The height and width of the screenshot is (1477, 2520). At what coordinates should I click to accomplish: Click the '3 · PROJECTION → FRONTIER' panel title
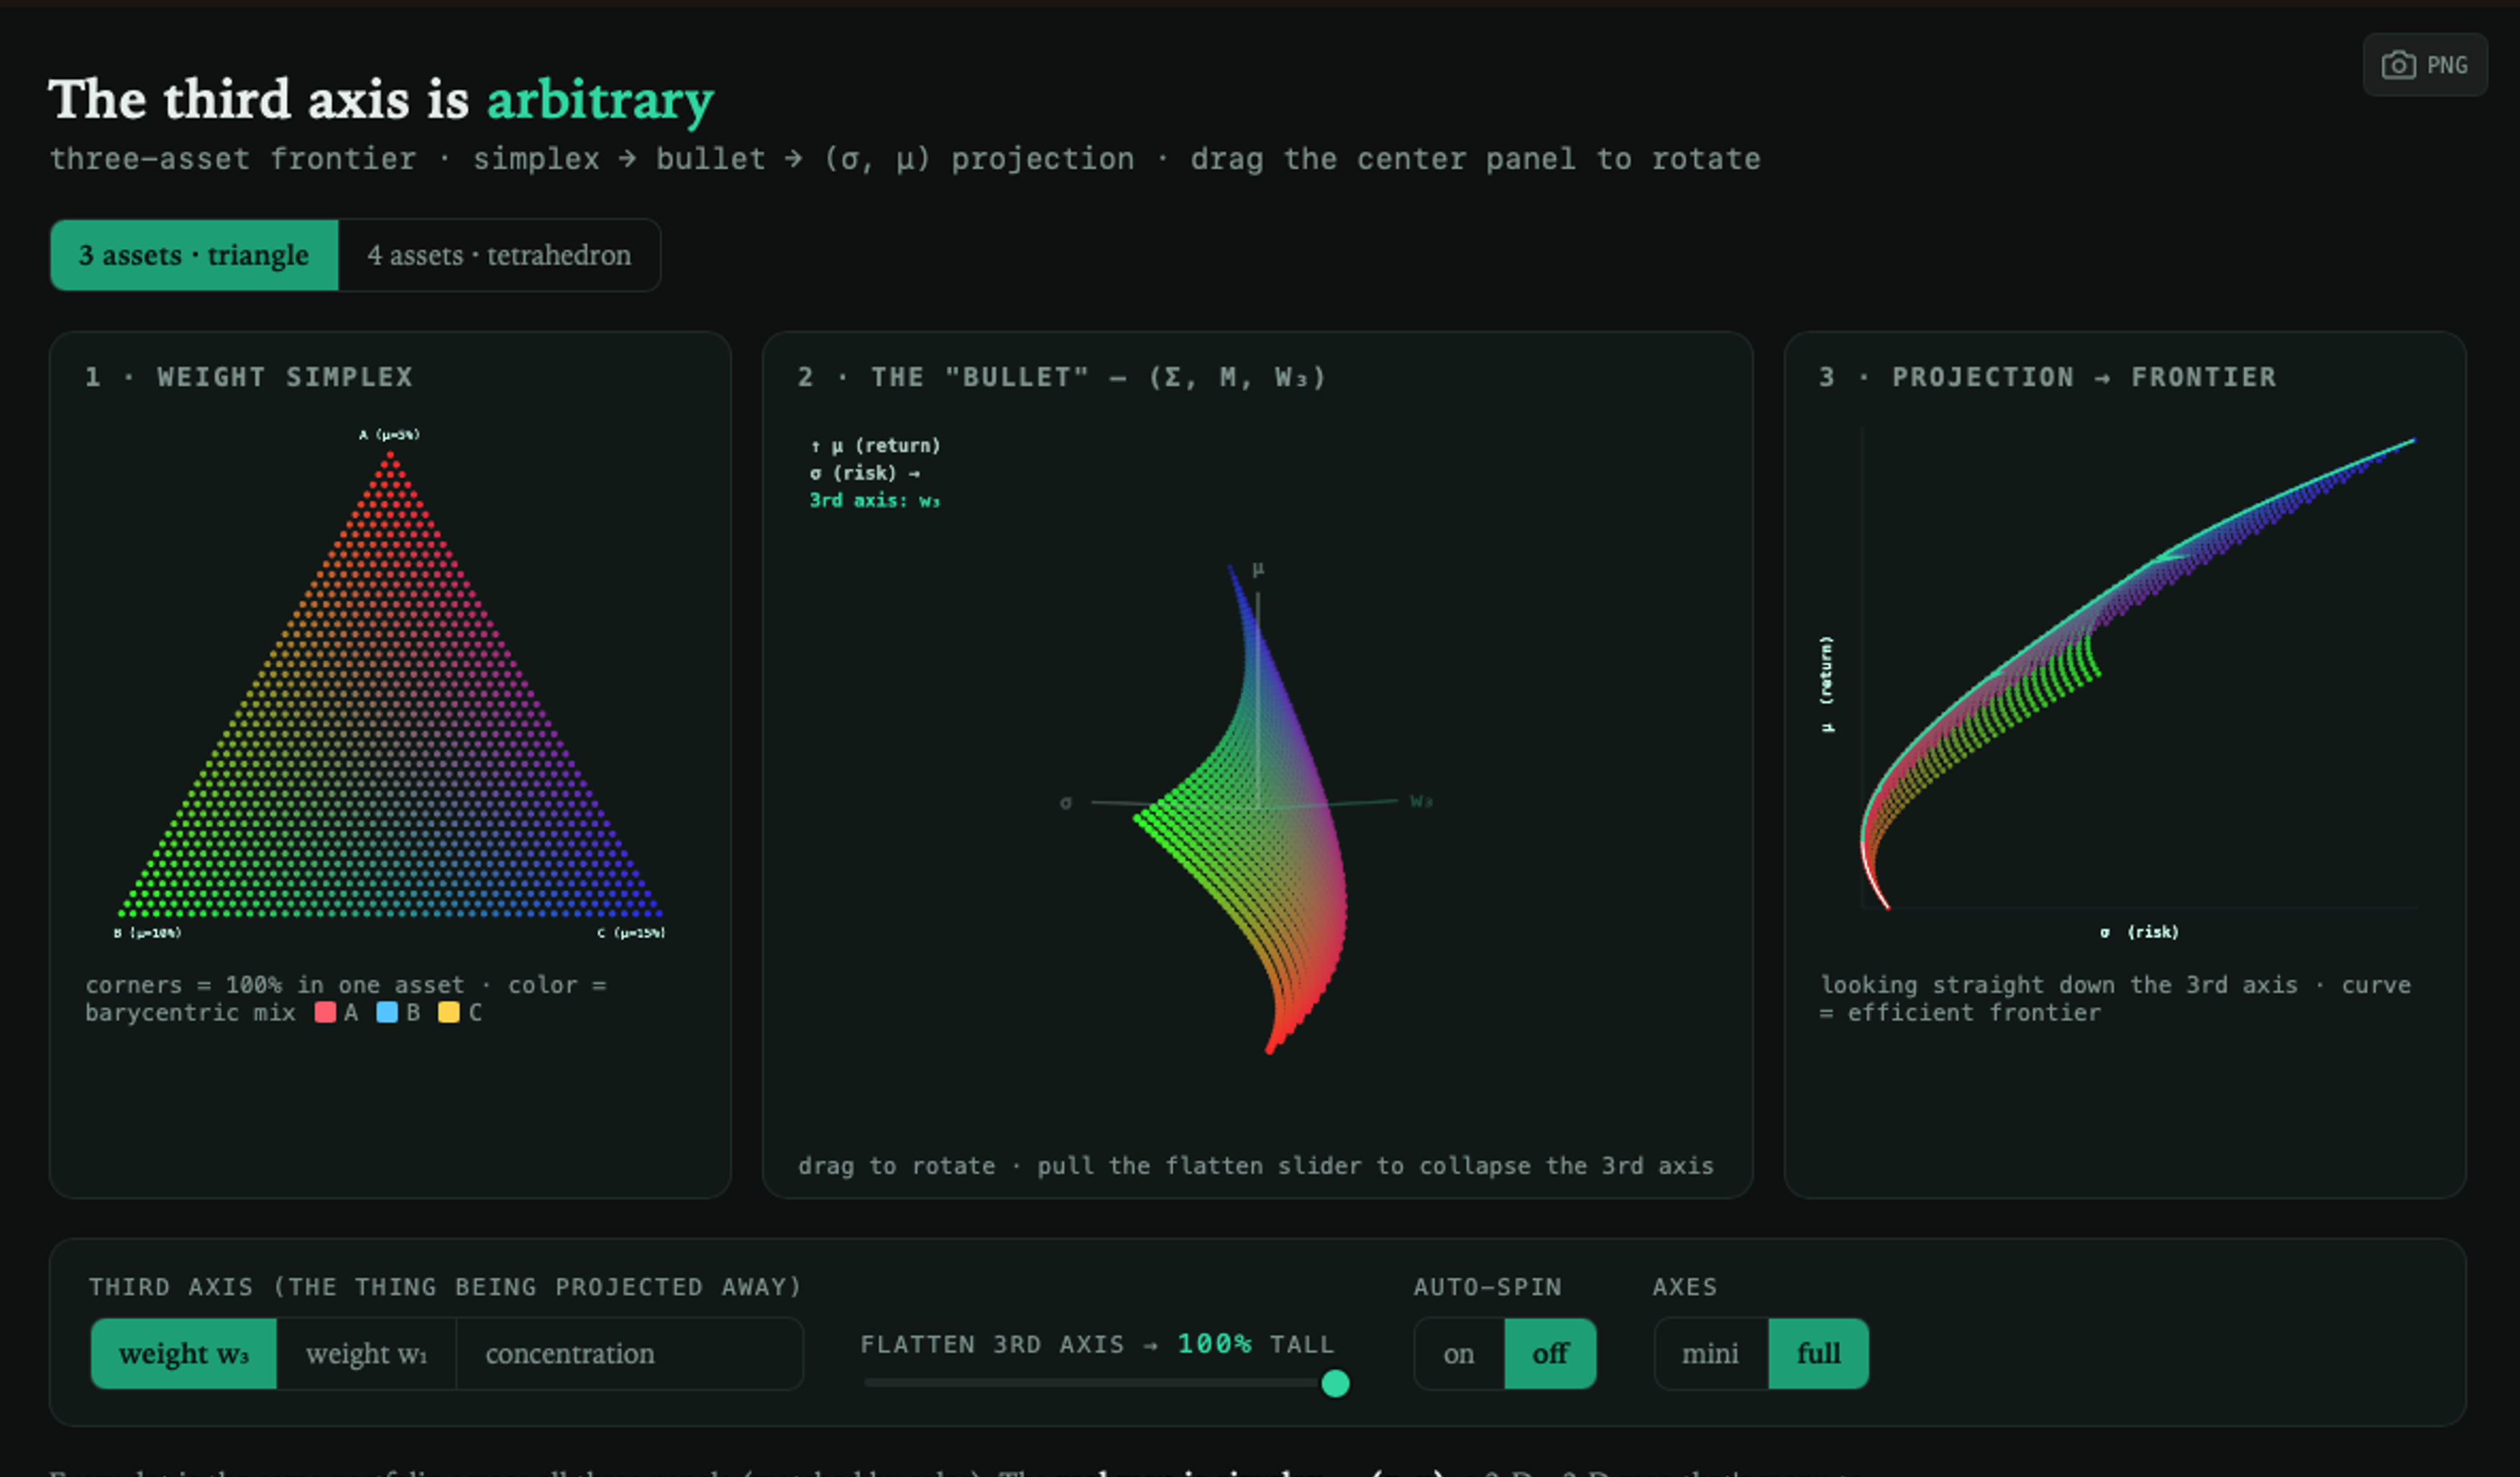[2047, 377]
